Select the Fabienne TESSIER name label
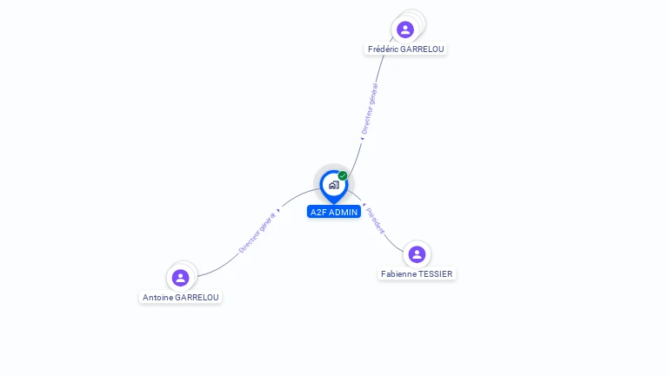This screenshot has height=375, width=668. pyautogui.click(x=417, y=273)
